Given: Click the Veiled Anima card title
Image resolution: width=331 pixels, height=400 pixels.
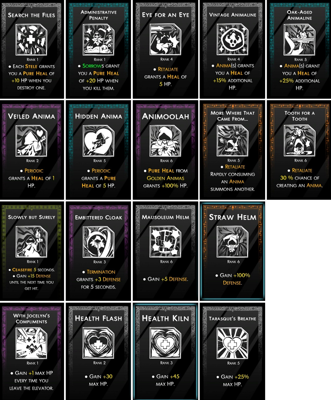Looking at the screenshot, I should tap(32, 116).
